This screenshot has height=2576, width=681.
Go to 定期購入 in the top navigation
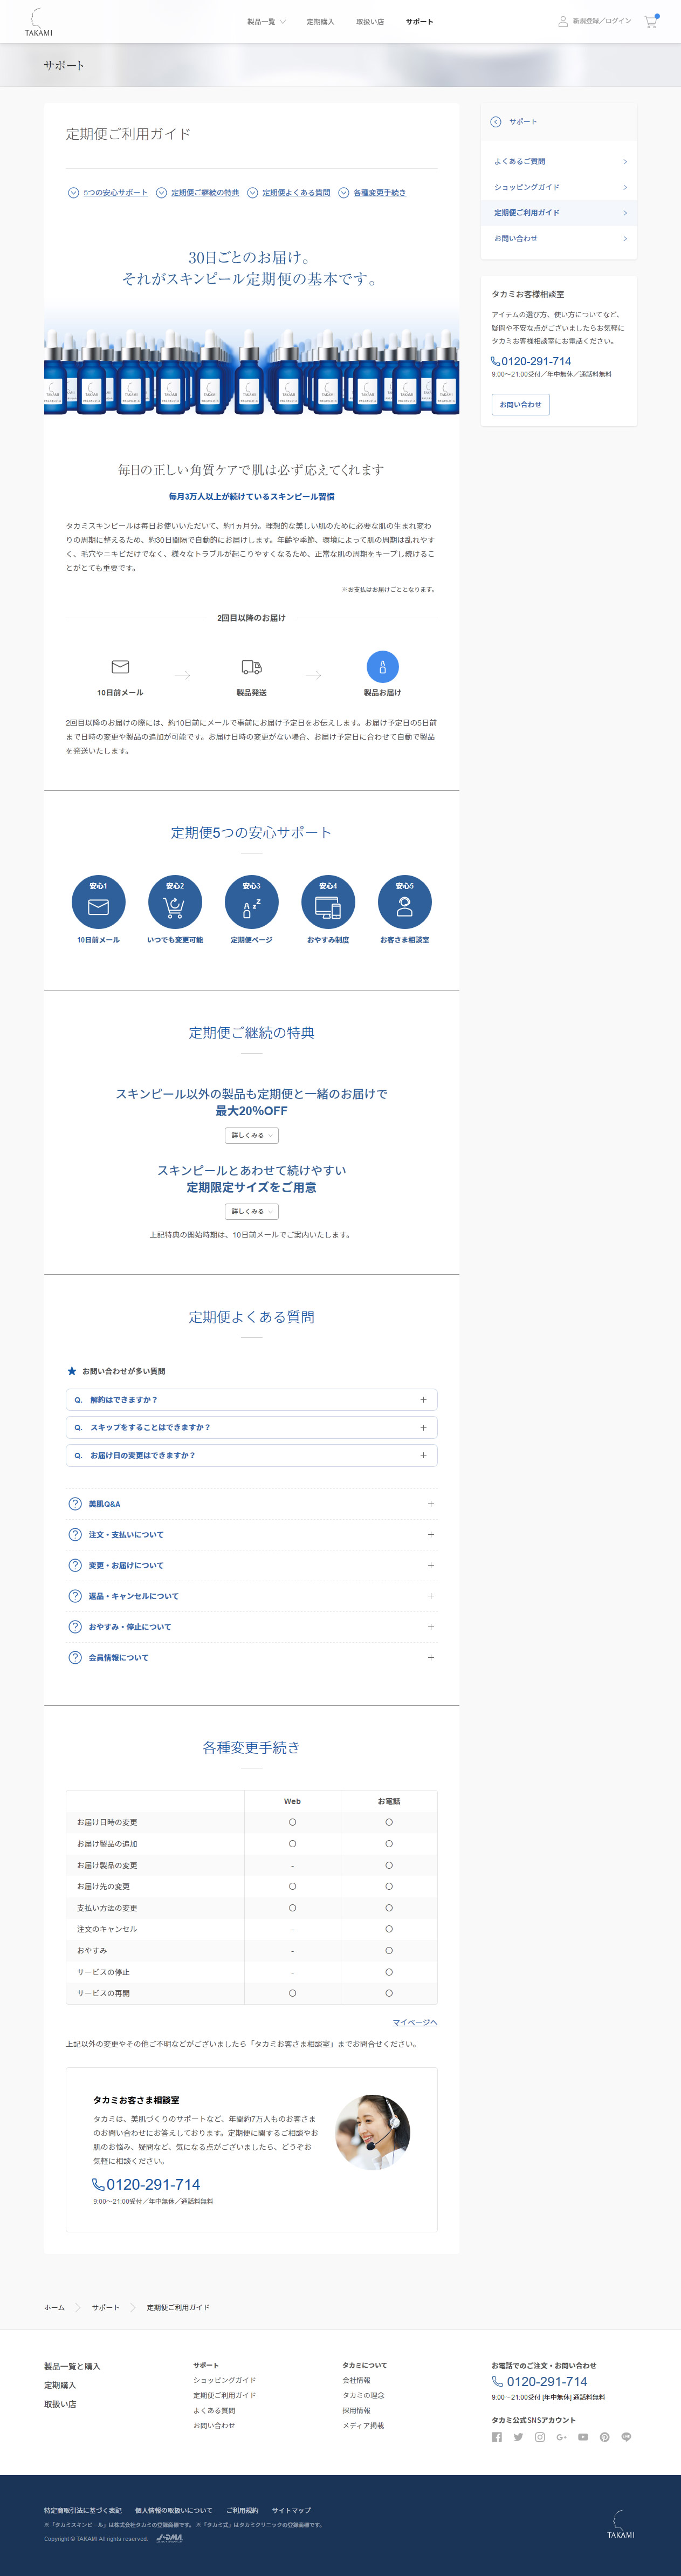[320, 21]
